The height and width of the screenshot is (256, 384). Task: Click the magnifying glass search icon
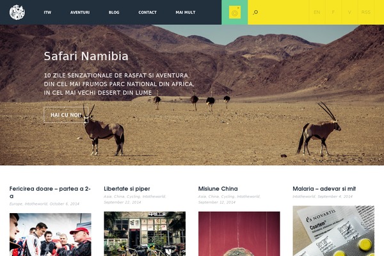(x=255, y=12)
